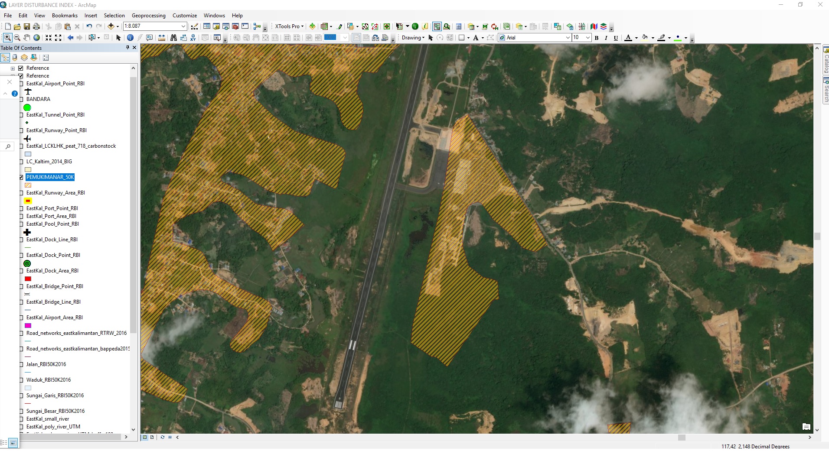Enable the BANDARA layer checkbox
The height and width of the screenshot is (454, 829).
pos(21,99)
